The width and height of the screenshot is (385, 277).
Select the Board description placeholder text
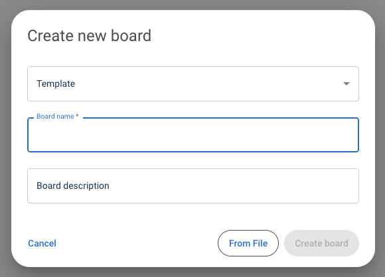coord(73,186)
